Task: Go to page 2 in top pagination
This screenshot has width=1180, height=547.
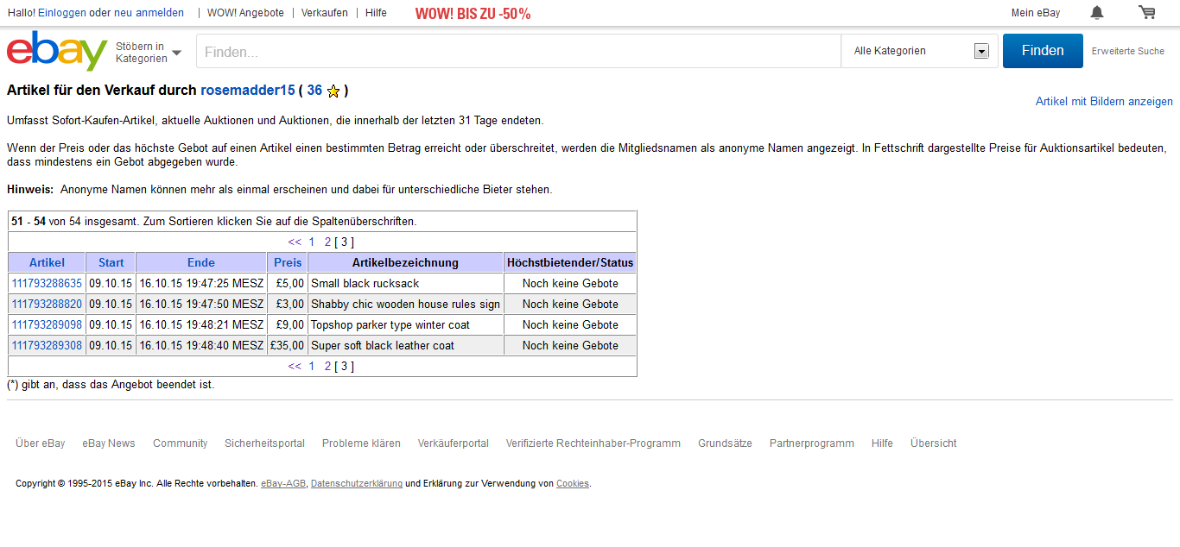Action: 327,242
